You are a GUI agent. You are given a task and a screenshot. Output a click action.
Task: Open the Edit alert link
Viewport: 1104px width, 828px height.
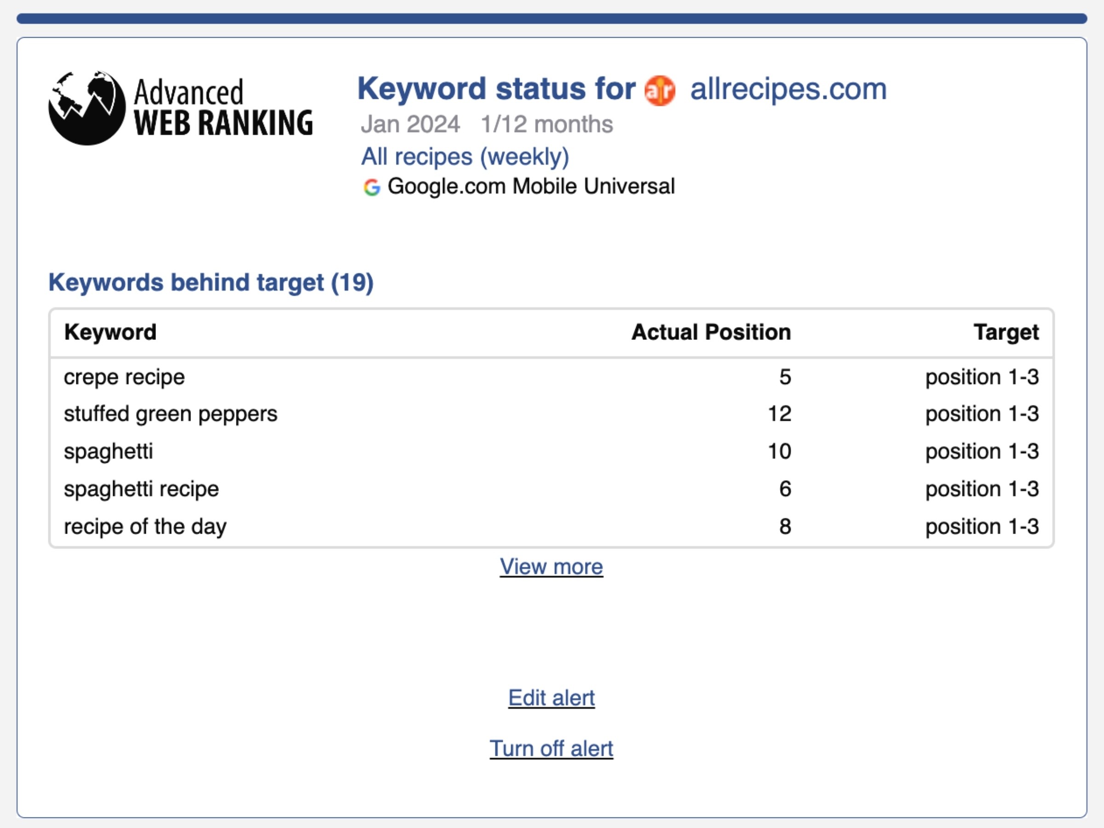coord(552,697)
